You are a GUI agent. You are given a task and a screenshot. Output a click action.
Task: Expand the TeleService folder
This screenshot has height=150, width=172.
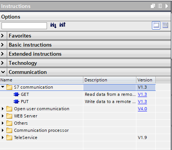pos(3,137)
